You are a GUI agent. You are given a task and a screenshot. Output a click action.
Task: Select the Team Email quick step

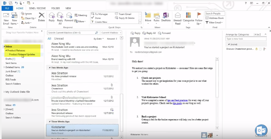coord(123,14)
